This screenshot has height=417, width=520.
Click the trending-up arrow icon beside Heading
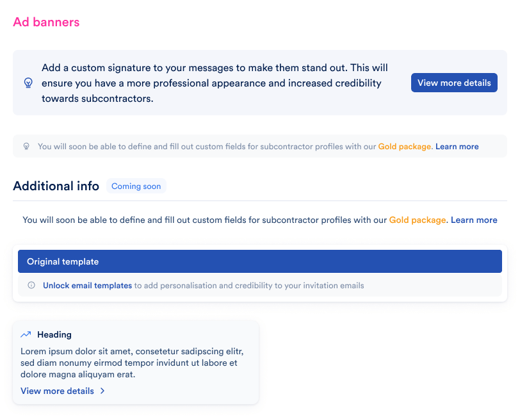(26, 334)
